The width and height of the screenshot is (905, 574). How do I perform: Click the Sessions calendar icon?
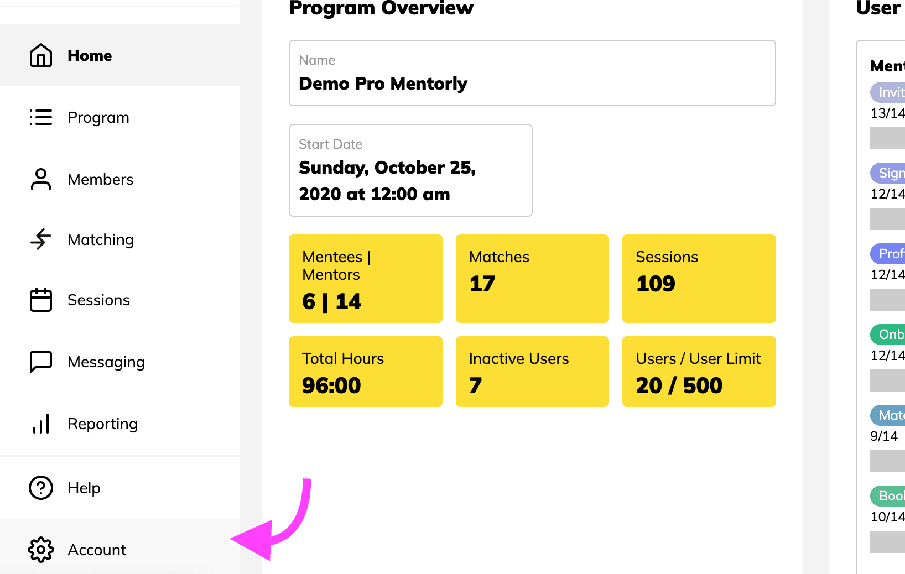[x=40, y=300]
